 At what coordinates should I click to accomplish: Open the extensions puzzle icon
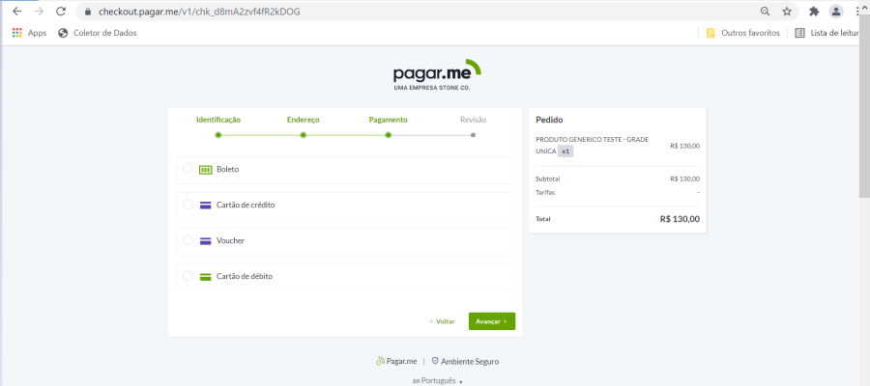pos(814,11)
